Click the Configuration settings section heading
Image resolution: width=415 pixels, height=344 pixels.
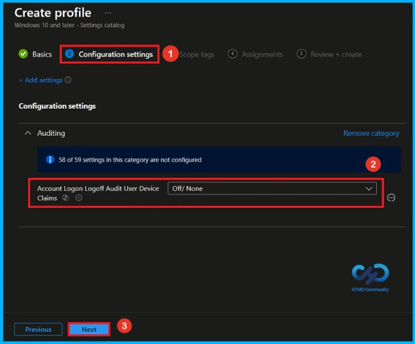point(57,106)
